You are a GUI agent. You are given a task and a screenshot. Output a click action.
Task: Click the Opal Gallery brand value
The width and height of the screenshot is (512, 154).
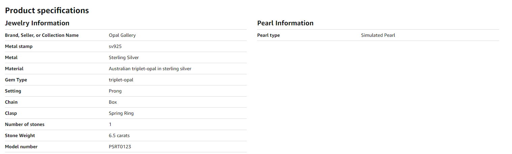coord(122,35)
